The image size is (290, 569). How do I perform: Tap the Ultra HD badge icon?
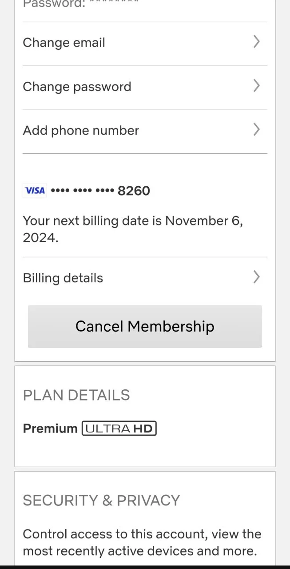pos(119,429)
